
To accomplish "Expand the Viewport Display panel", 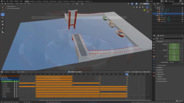I will (156, 79).
